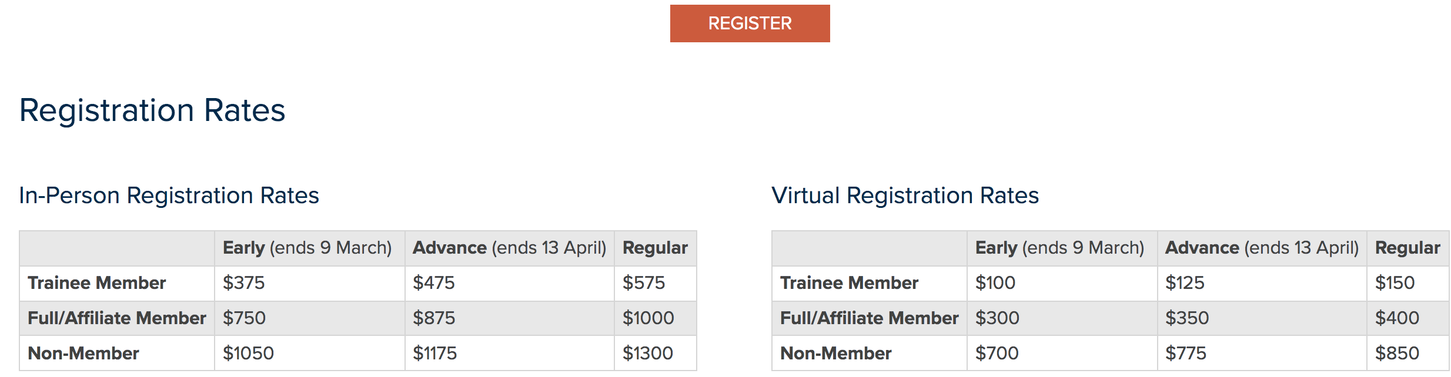Click the in-person table Early column header
The width and height of the screenshot is (1451, 377).
(x=307, y=248)
